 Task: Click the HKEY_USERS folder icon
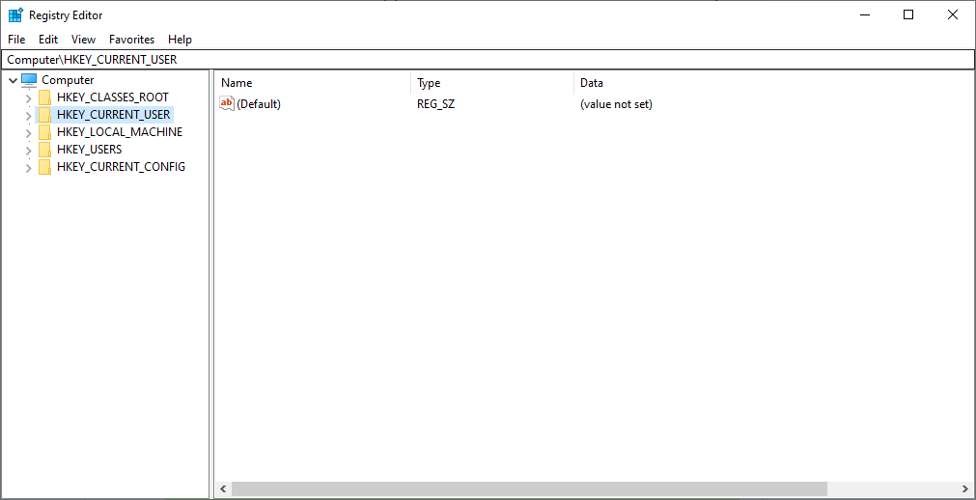[44, 150]
